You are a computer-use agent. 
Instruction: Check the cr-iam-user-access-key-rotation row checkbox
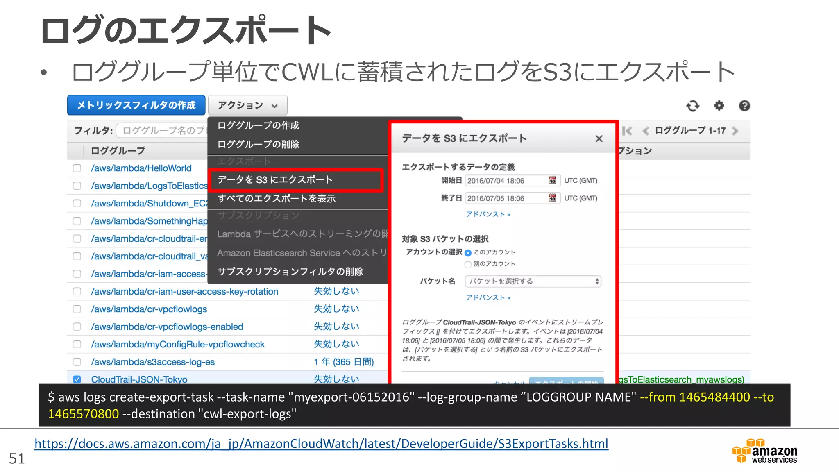click(77, 291)
